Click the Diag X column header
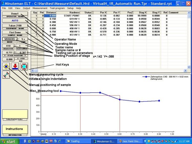192x144 pixels. click(x=140, y=12)
